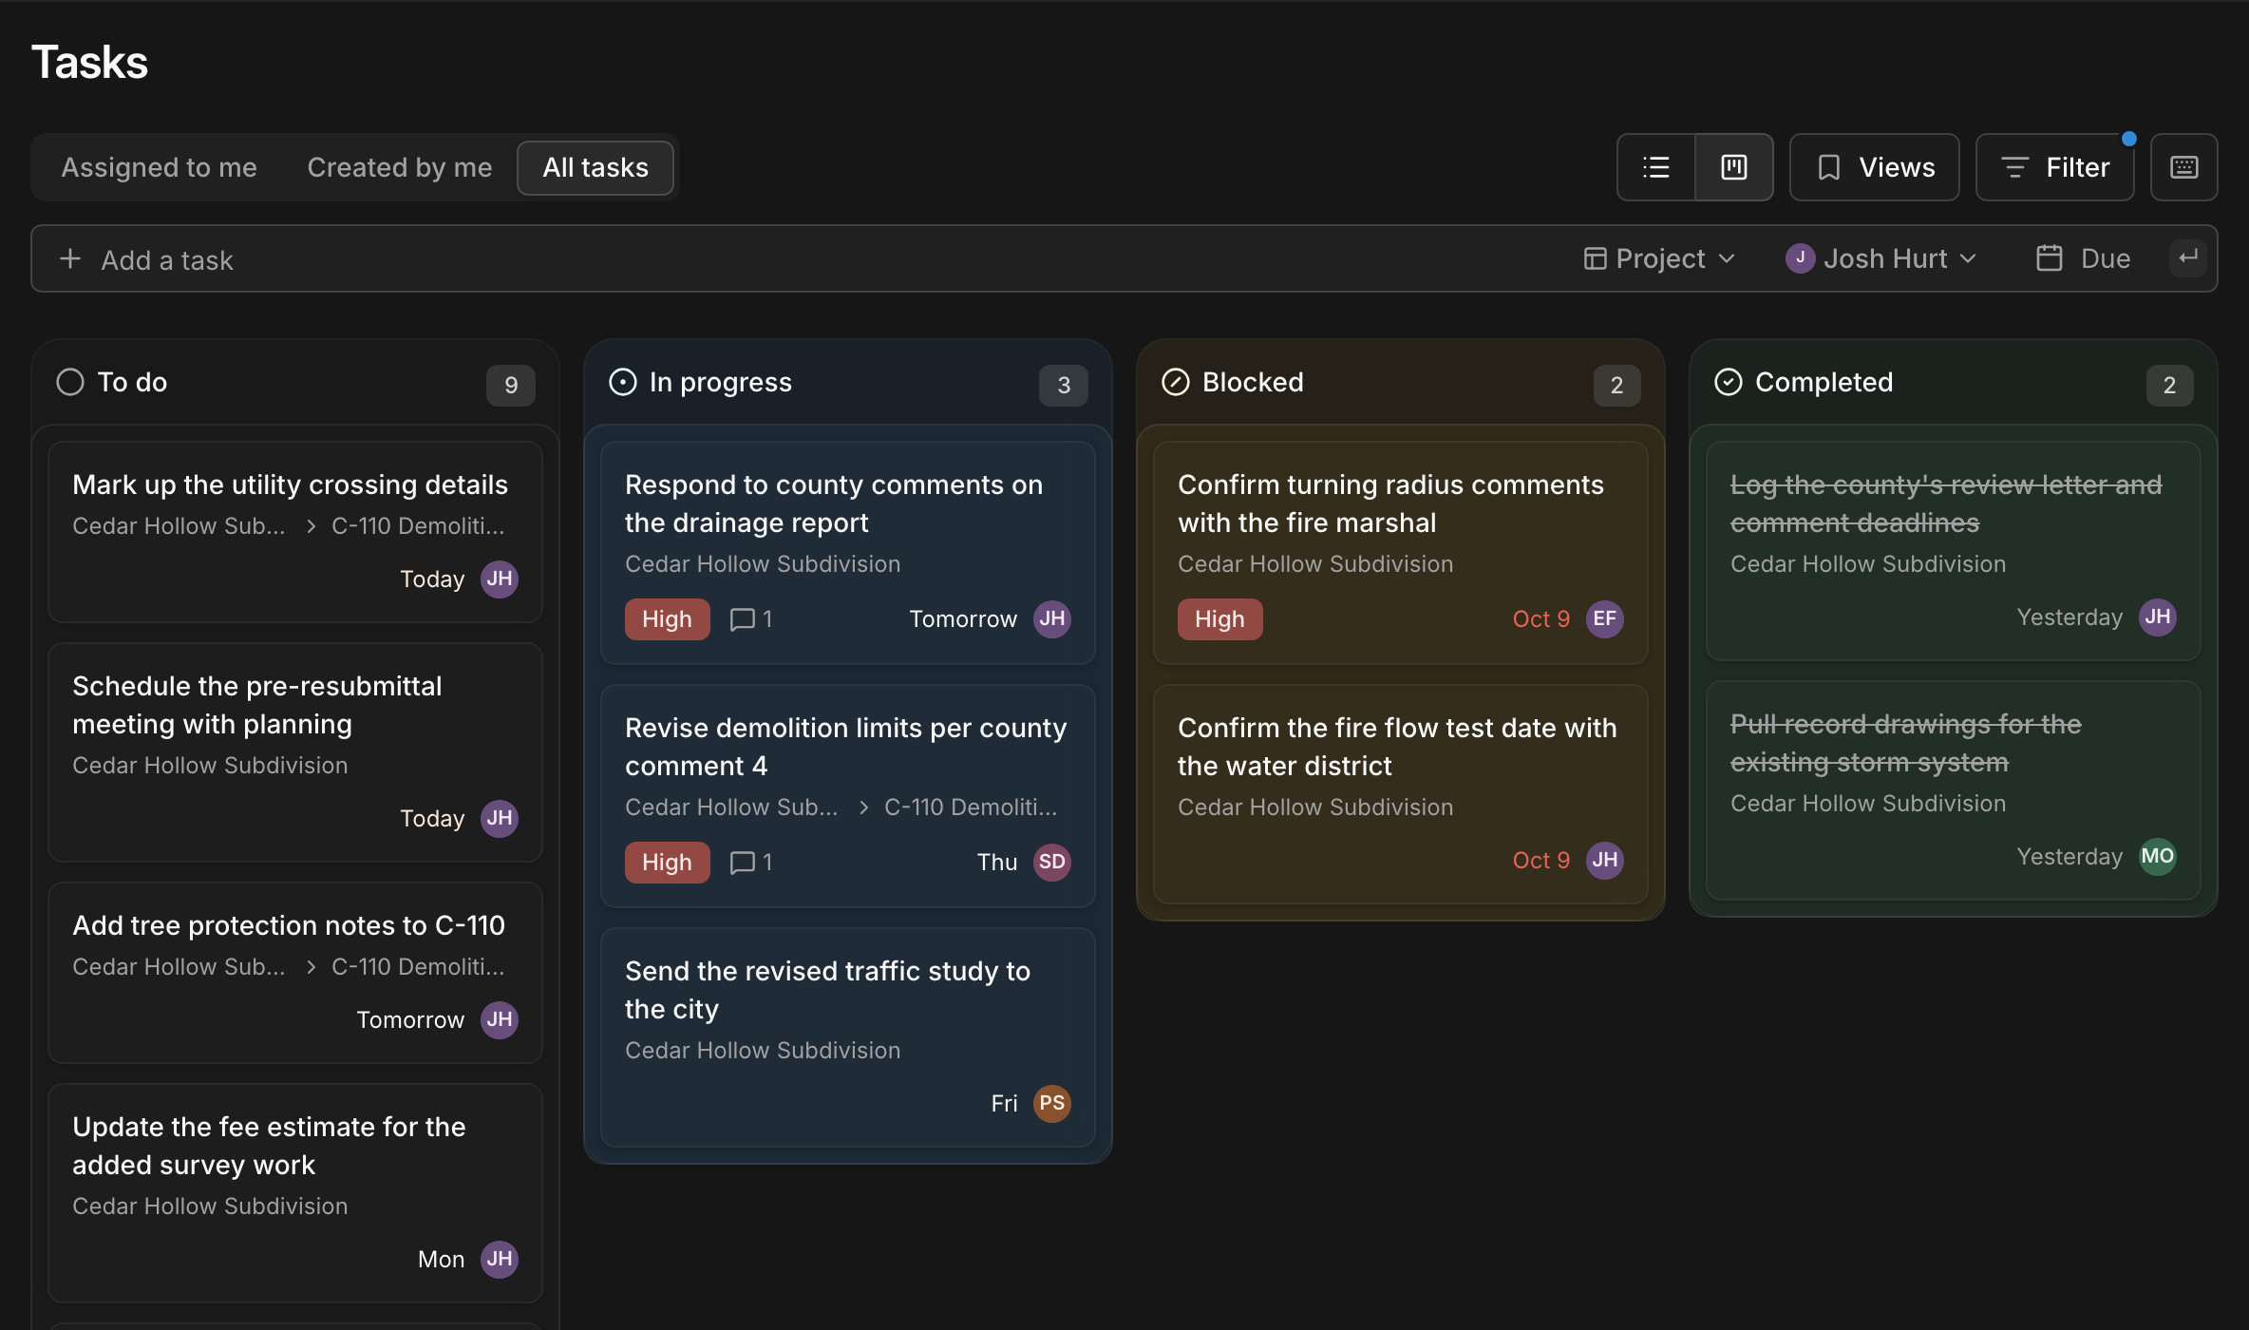The height and width of the screenshot is (1330, 2249).
Task: Open comments on Revise demolition limits task
Action: 751,863
